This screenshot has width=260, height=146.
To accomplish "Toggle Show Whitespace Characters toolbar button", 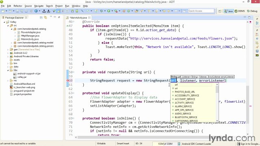I will (x=67, y=11).
